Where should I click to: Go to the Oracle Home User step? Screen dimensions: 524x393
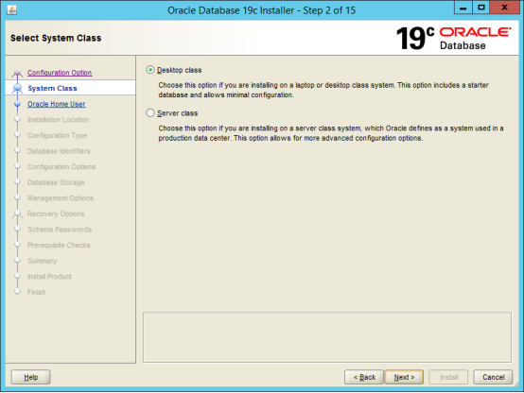[57, 104]
